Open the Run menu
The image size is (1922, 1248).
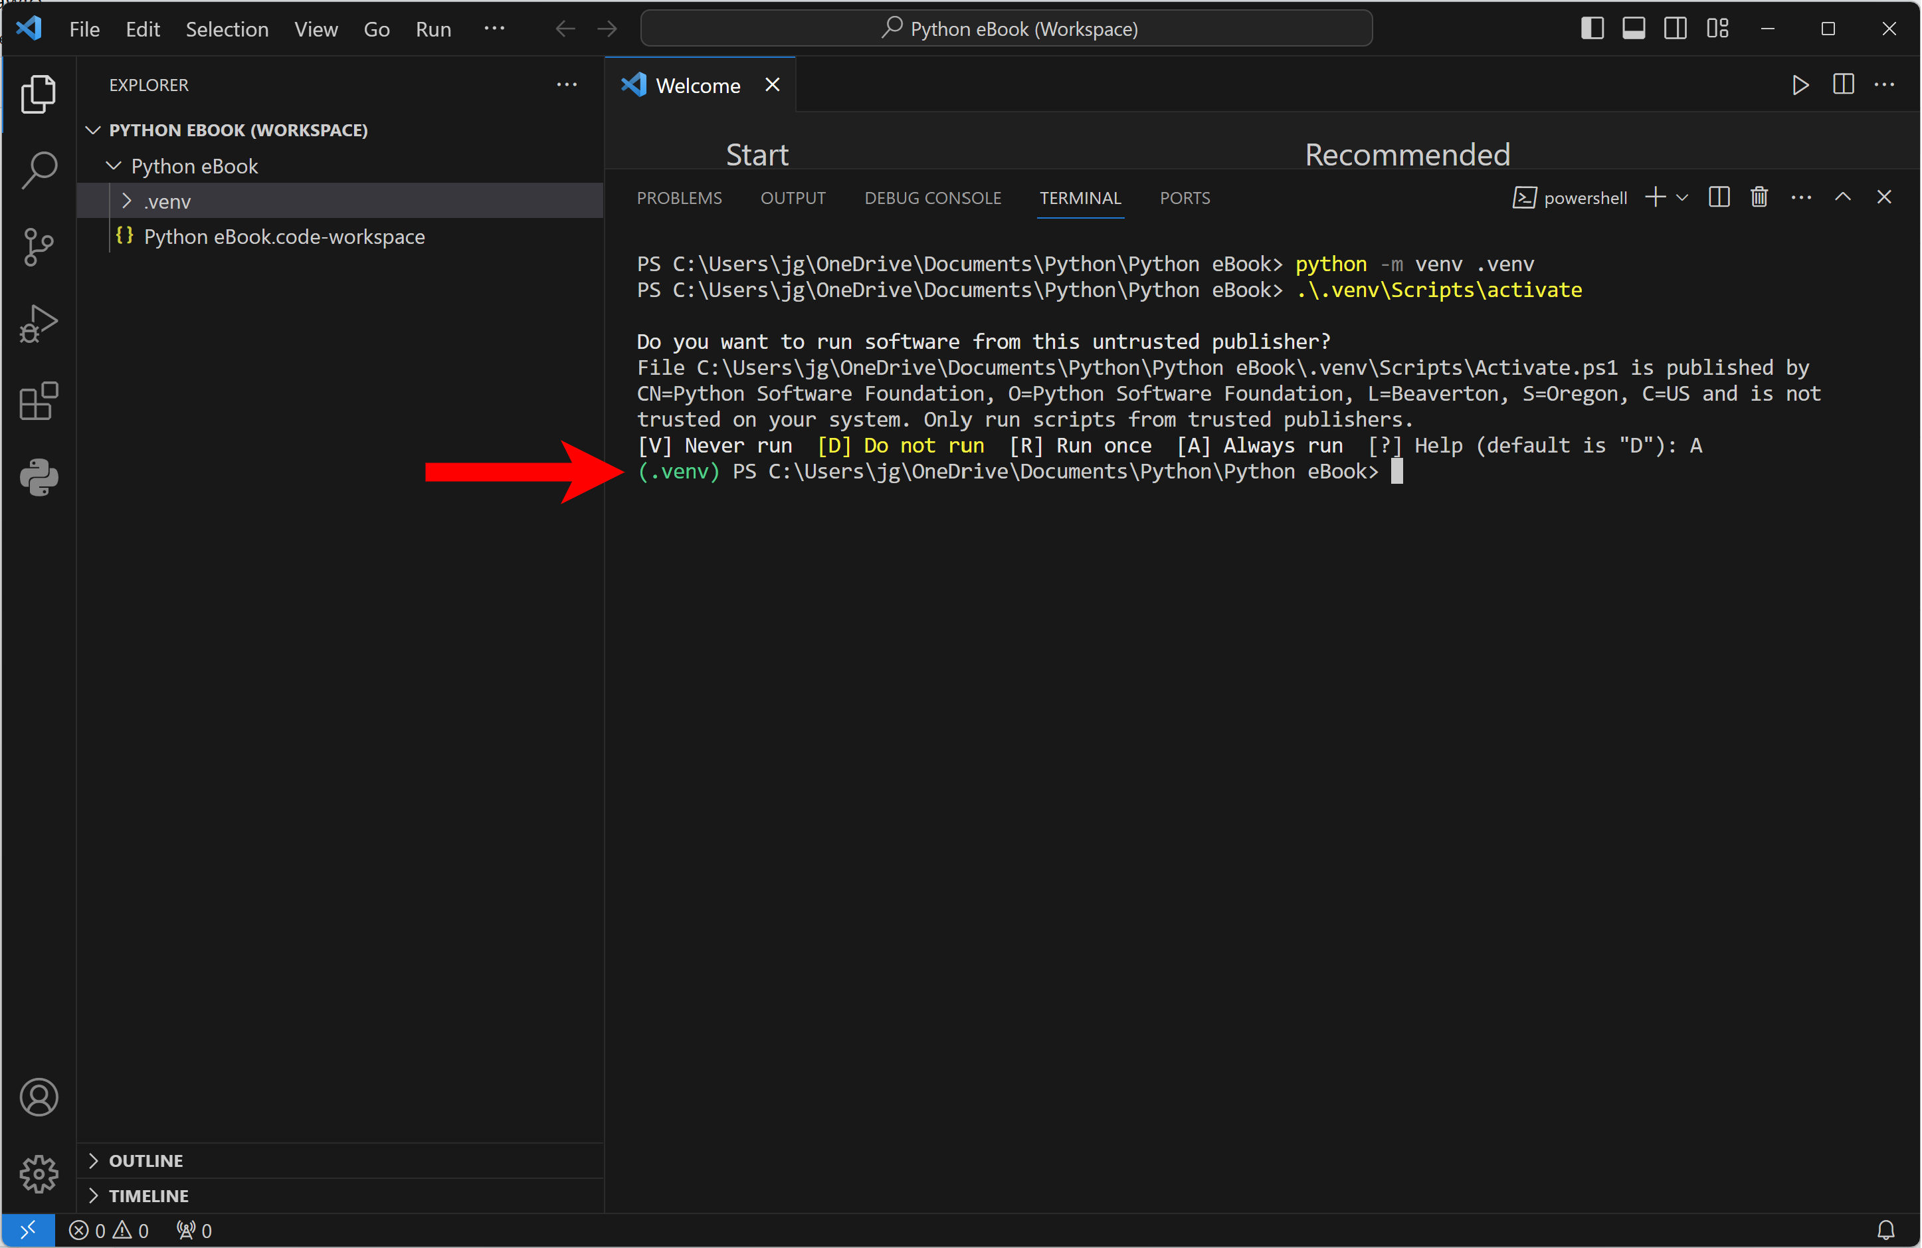[433, 29]
